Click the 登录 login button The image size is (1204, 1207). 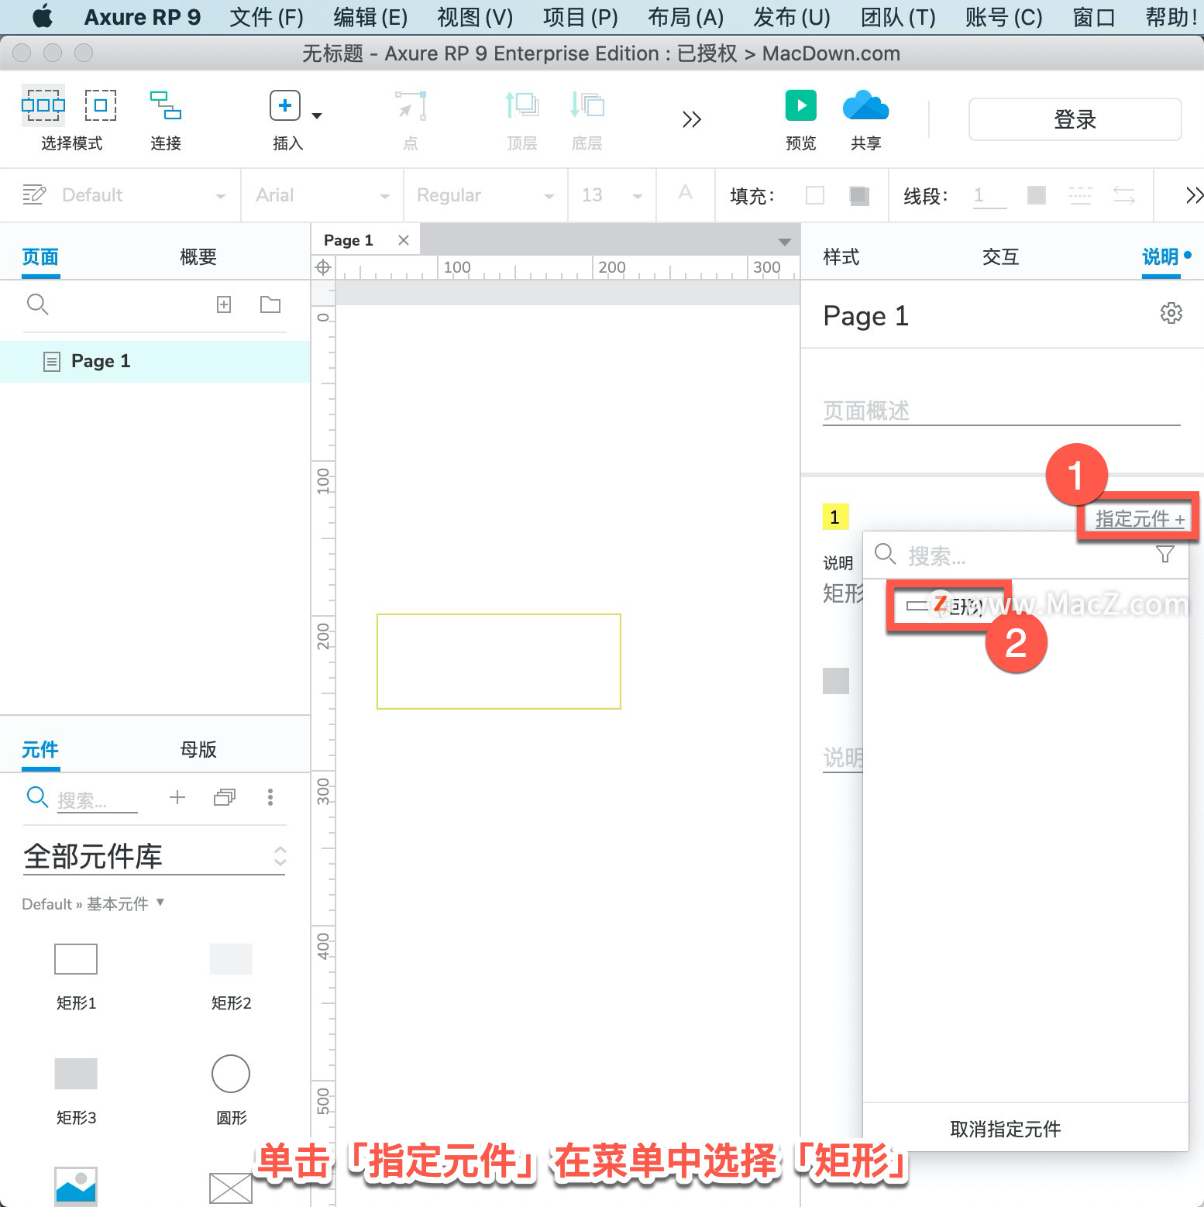(x=1075, y=119)
